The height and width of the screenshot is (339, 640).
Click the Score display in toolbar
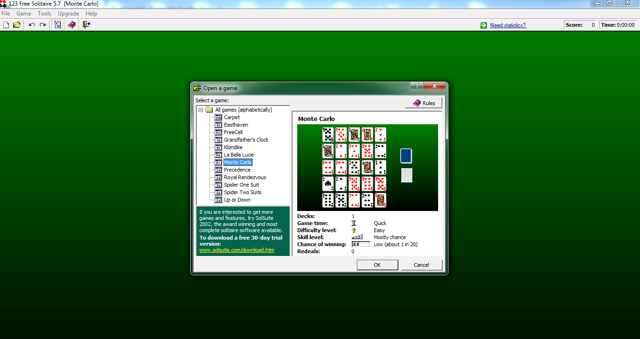click(580, 25)
